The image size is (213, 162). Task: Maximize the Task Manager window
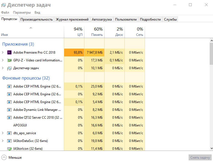tap(190, 5)
